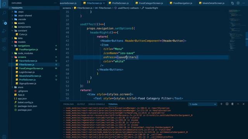Expand the models folder

(34, 42)
